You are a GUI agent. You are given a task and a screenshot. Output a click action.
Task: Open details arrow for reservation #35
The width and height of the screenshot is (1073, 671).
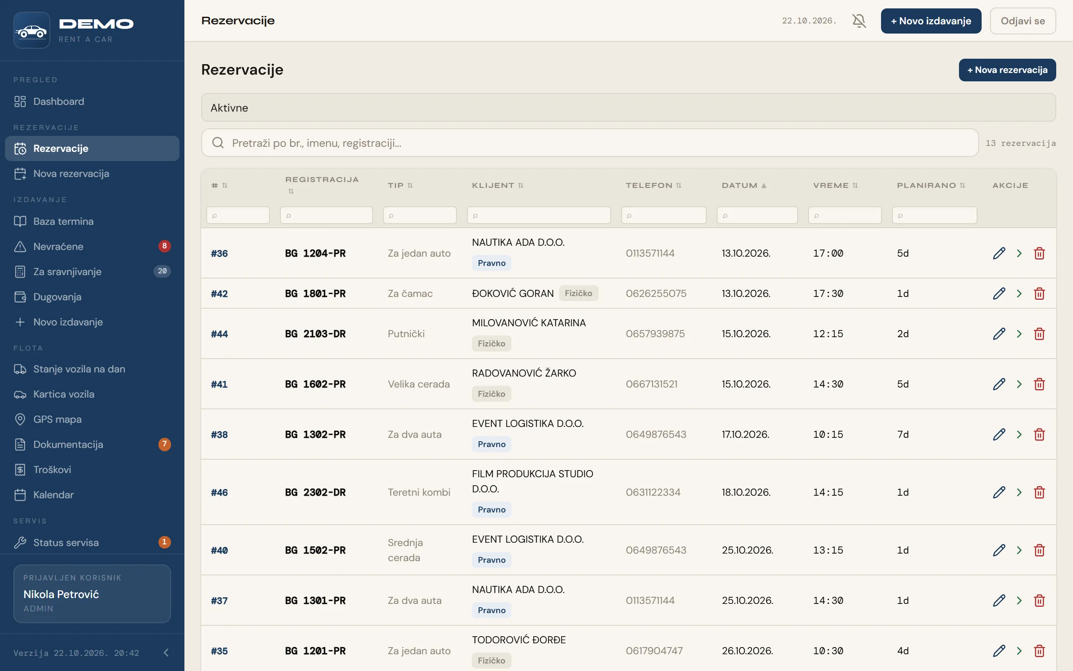(x=1019, y=651)
